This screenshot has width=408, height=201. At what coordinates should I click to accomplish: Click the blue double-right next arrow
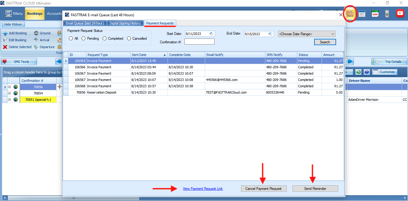(350, 62)
